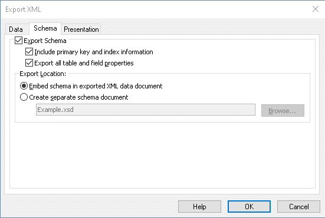The width and height of the screenshot is (325, 218).
Task: Close the Export XML window
Action: pos(316,9)
